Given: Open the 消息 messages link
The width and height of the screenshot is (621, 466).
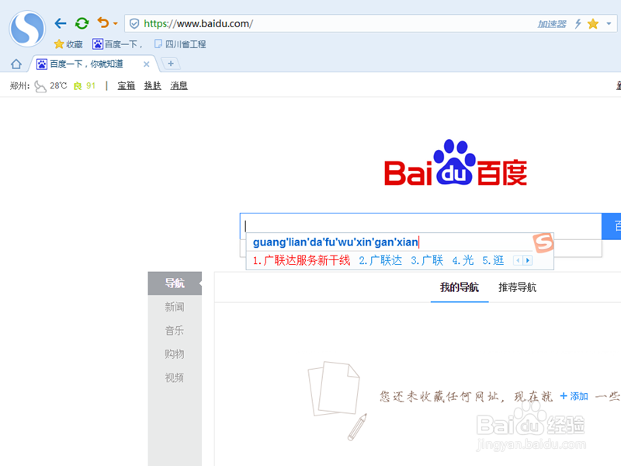Looking at the screenshot, I should [179, 85].
